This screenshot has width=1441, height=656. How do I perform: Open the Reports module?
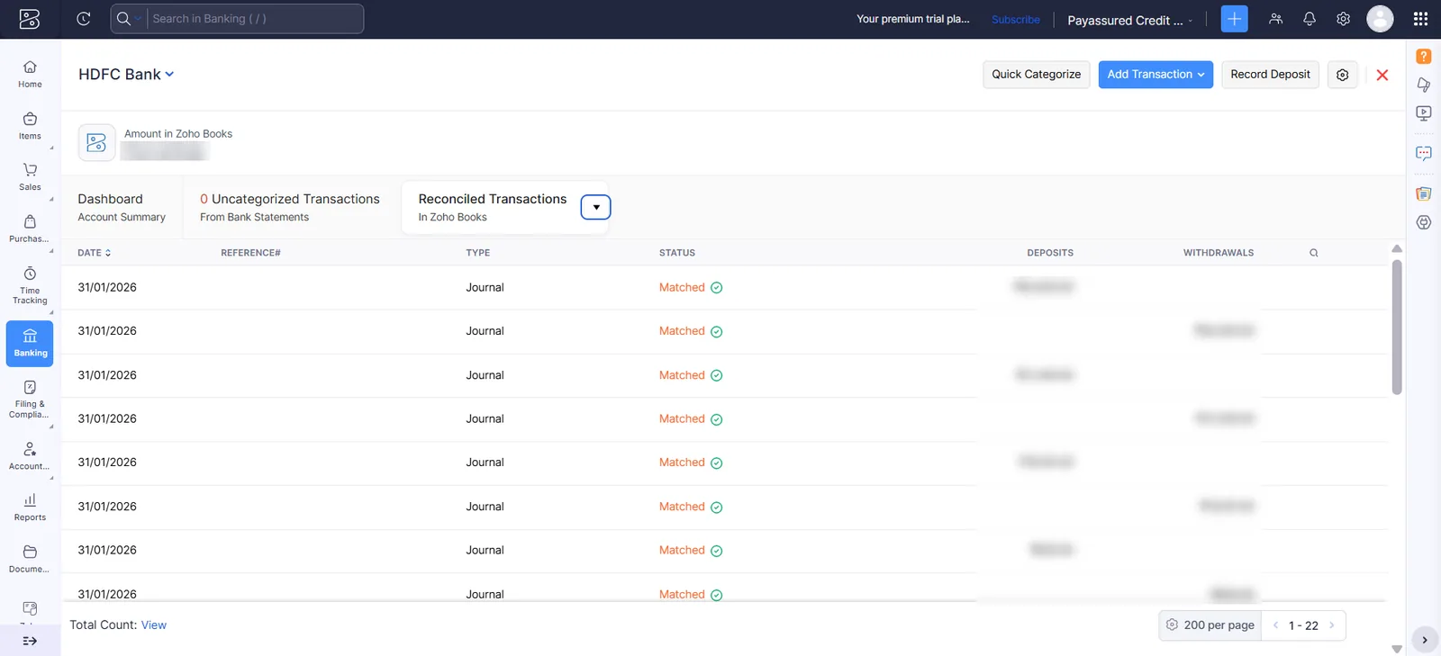pyautogui.click(x=30, y=508)
